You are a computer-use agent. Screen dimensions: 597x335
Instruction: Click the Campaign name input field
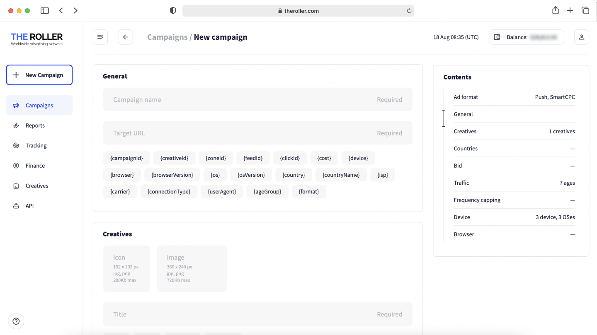tap(257, 99)
